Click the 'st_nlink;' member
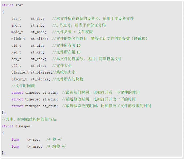Screen dimensions: 184x159 click(x=40, y=39)
